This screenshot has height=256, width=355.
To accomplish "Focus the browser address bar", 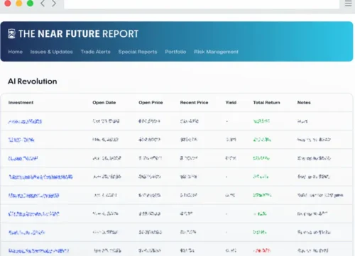I will (x=202, y=4).
